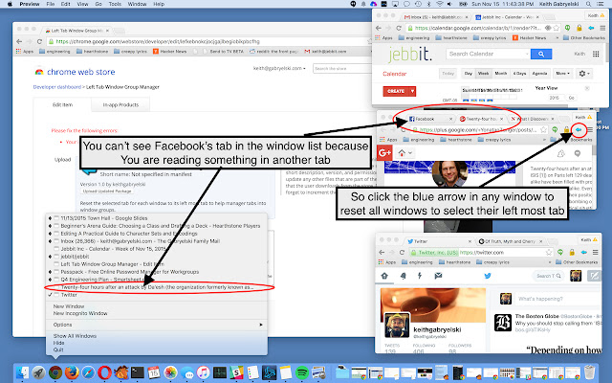Click the Chrome Web Store address bar

click(208, 41)
